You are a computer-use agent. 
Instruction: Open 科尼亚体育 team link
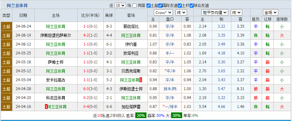[x=56, y=98]
